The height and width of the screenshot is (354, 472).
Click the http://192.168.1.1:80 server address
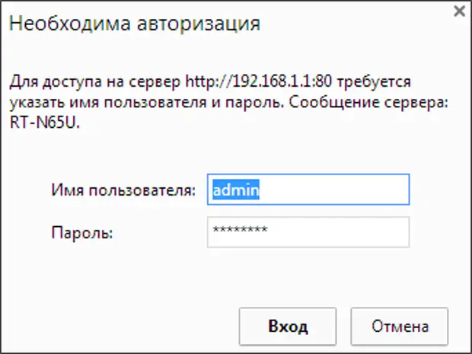(x=250, y=78)
